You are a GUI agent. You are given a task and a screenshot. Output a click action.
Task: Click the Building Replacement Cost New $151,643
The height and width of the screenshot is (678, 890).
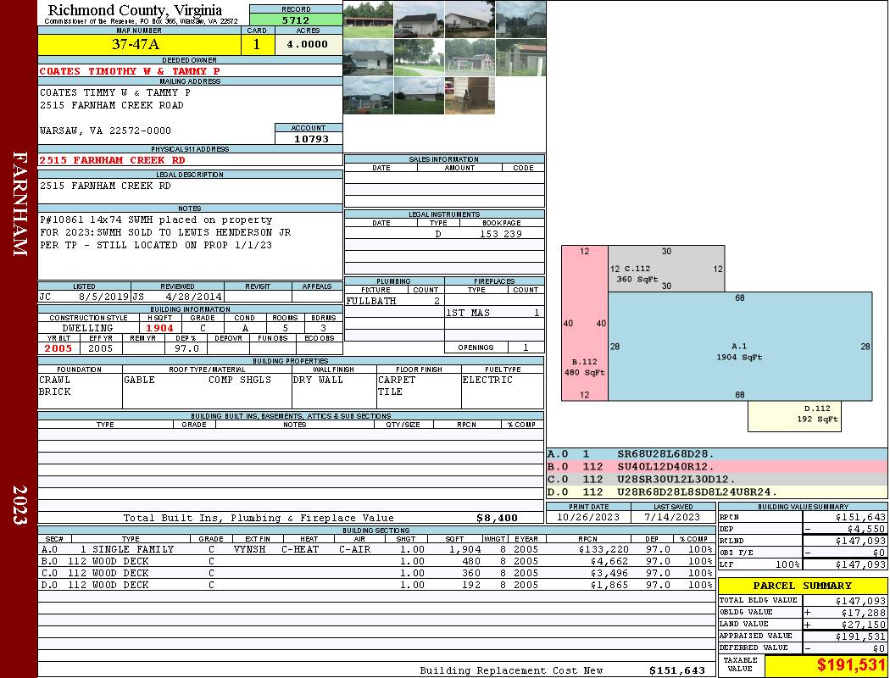(x=677, y=670)
